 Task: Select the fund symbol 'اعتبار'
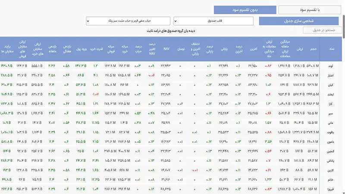(330, 75)
